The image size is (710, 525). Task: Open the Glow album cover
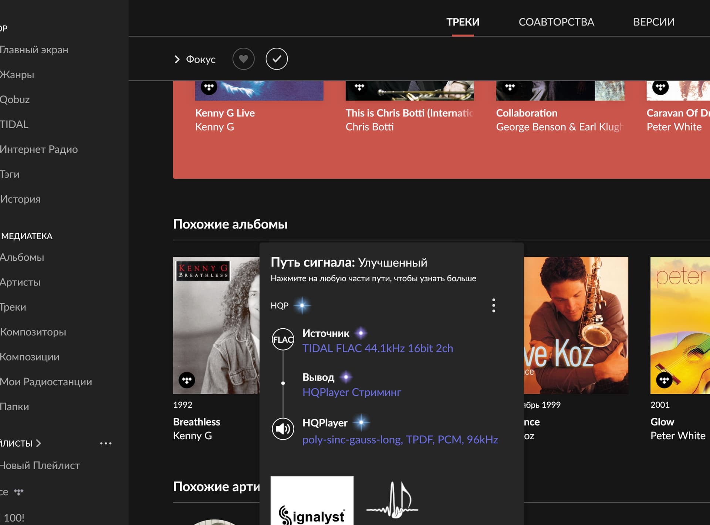point(680,325)
